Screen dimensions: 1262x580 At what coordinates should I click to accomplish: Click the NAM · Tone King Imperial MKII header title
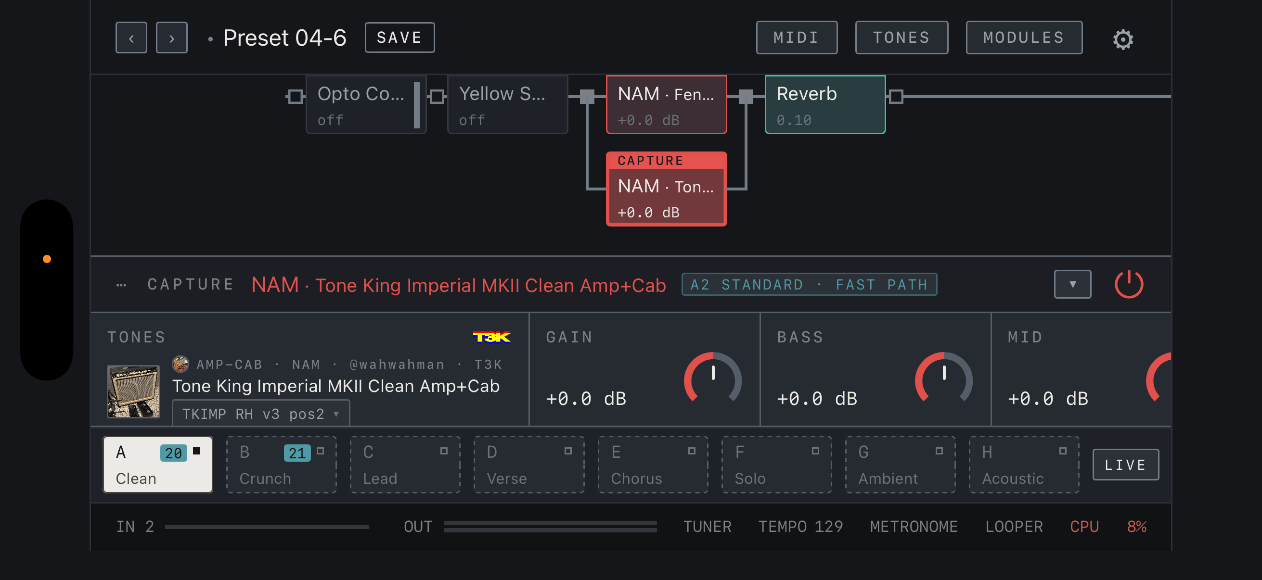pyautogui.click(x=459, y=285)
